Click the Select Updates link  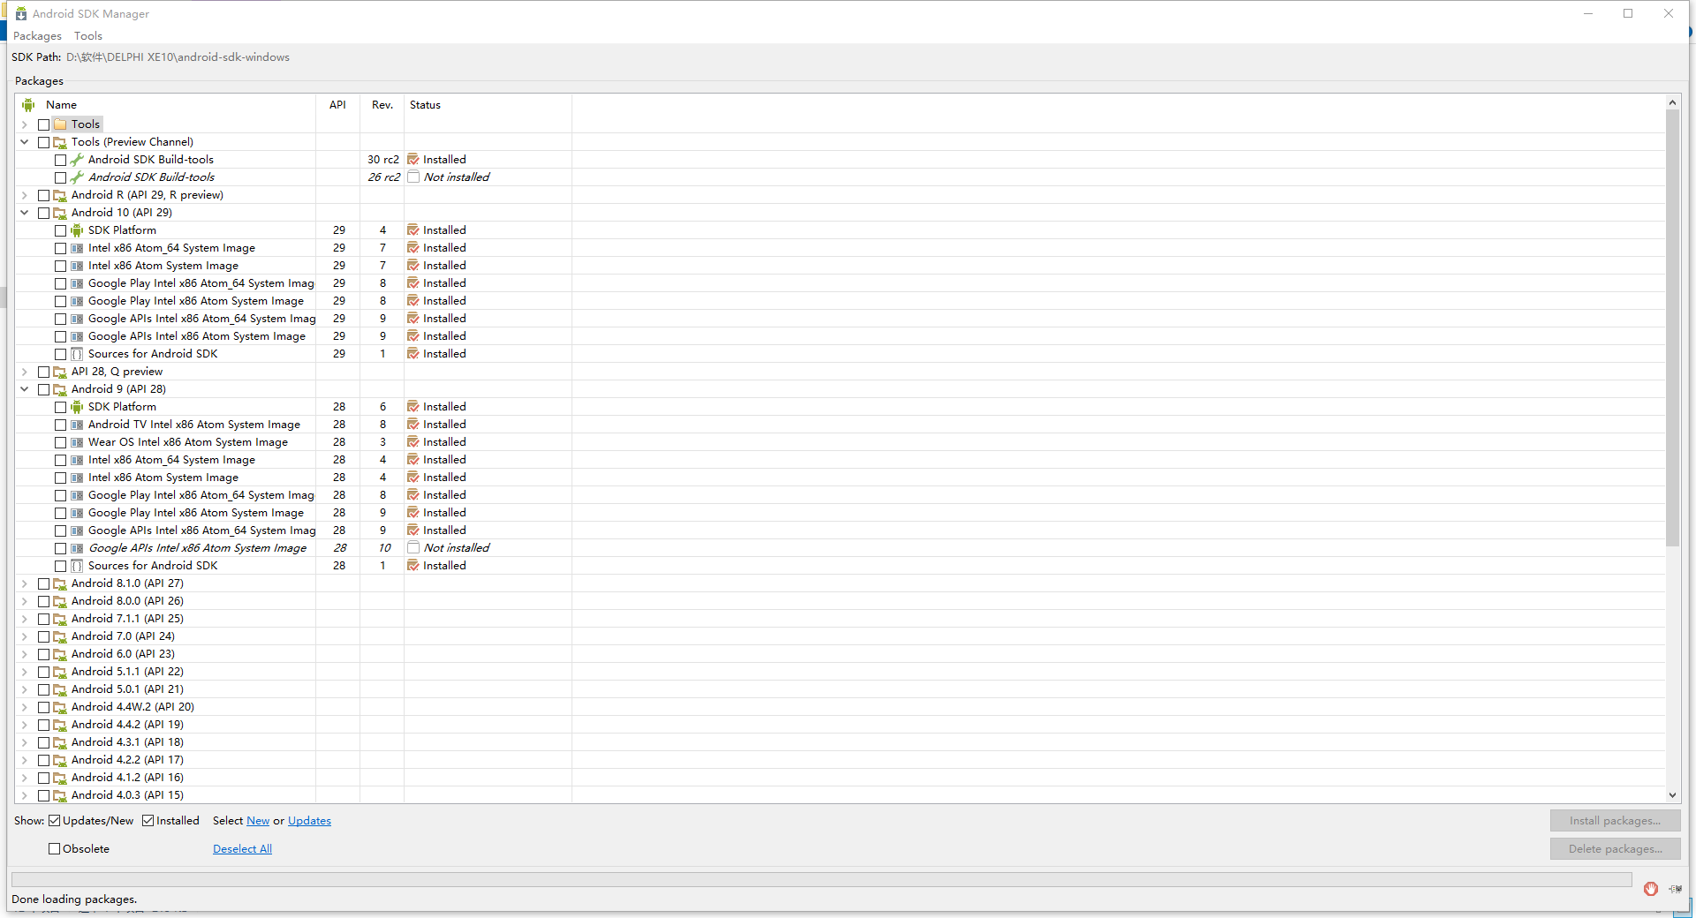[309, 821]
